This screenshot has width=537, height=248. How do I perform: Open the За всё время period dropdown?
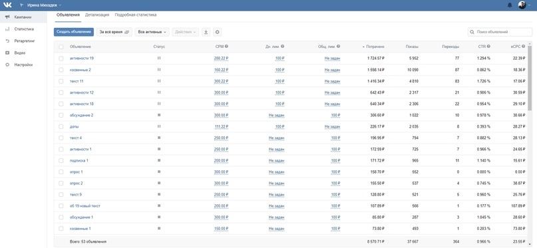[114, 32]
